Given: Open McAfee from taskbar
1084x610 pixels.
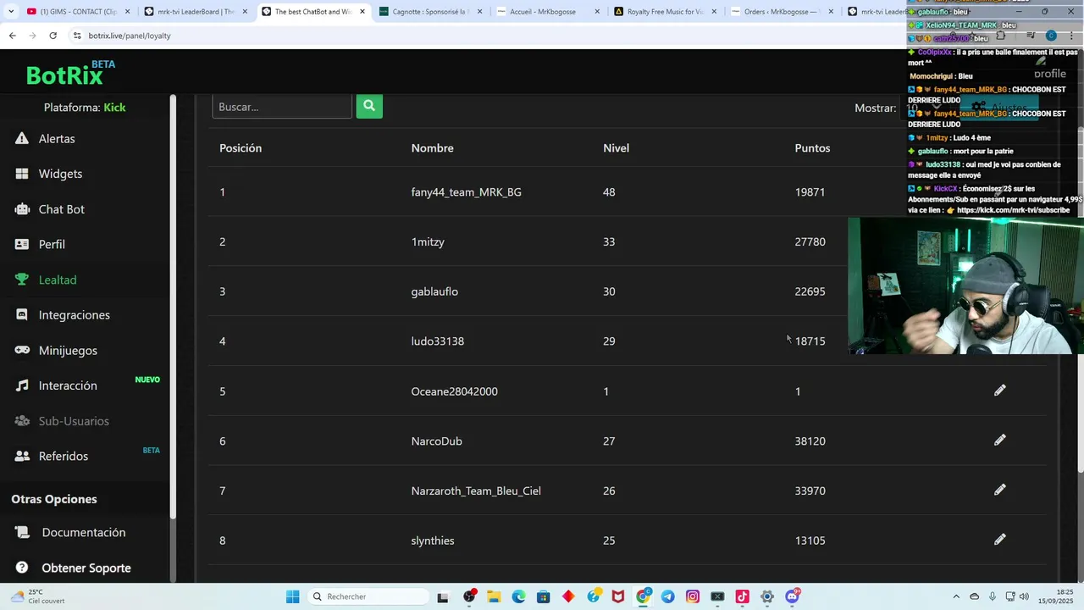Looking at the screenshot, I should click(618, 596).
